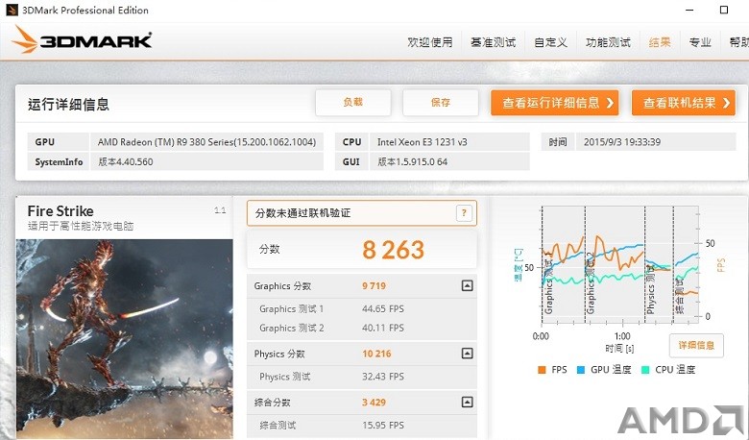Collapse the Graphics 分数 section

point(468,285)
